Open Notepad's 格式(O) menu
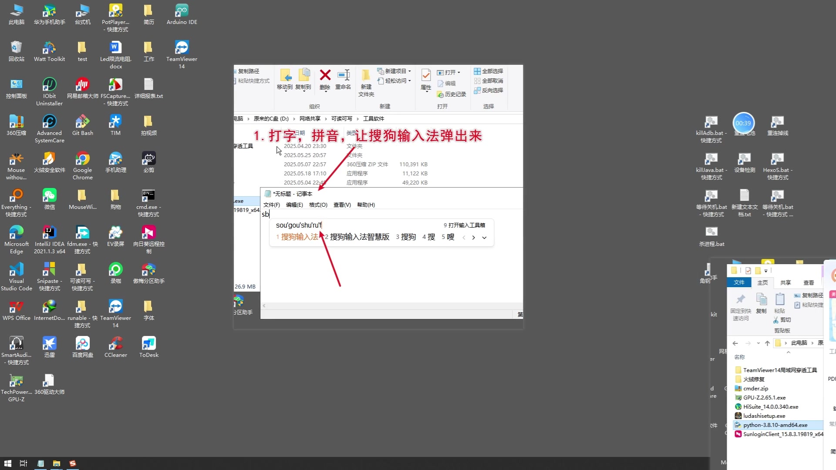 [318, 205]
